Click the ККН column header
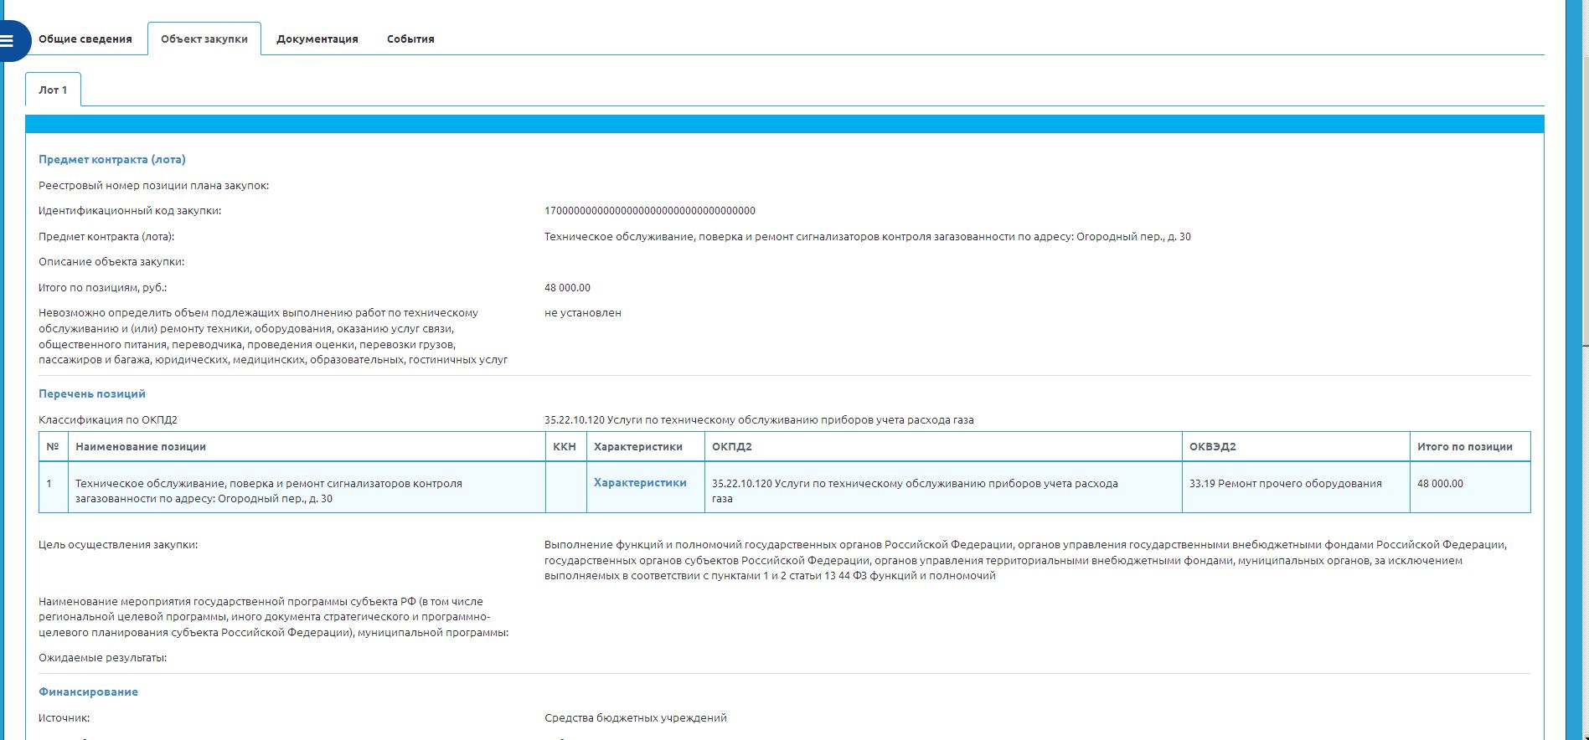 [565, 447]
